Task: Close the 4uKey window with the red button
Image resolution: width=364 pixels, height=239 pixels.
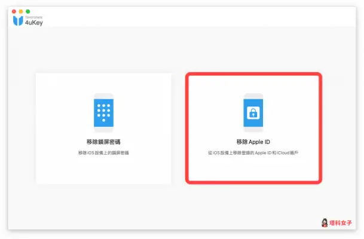Action: coord(14,11)
